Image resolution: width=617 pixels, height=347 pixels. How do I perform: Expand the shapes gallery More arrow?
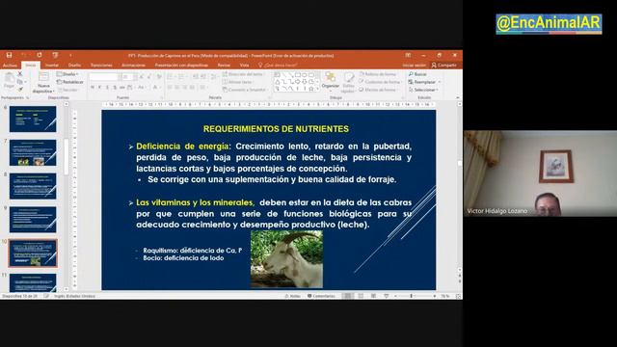click(317, 90)
